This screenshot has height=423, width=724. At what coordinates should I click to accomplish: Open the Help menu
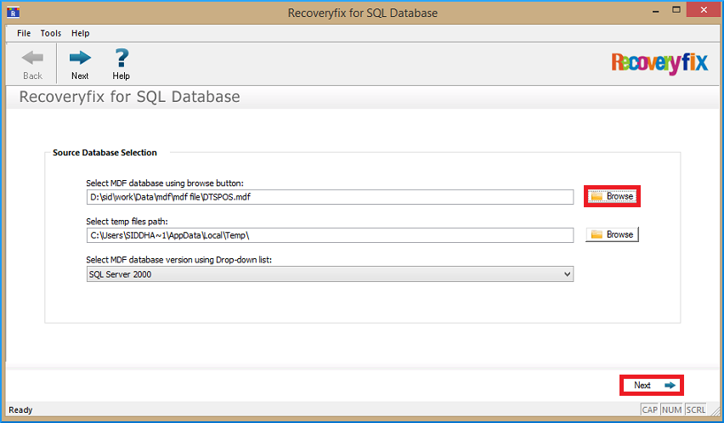pyautogui.click(x=81, y=33)
